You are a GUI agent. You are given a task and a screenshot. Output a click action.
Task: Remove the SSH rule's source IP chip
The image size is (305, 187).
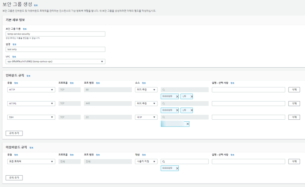click(187, 124)
